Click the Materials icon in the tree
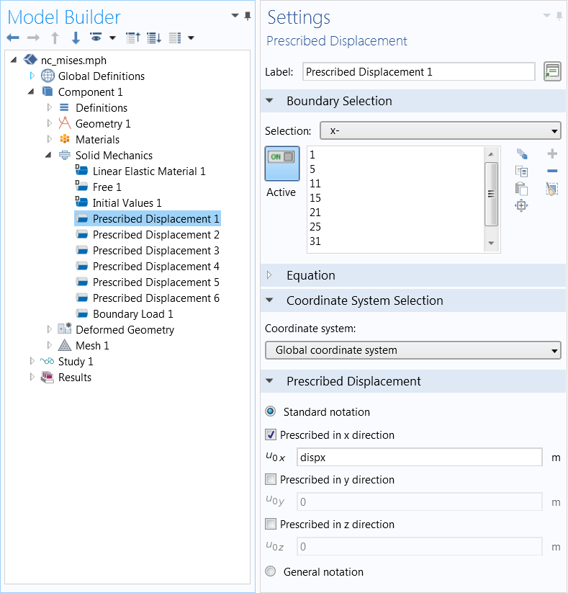 pos(65,139)
